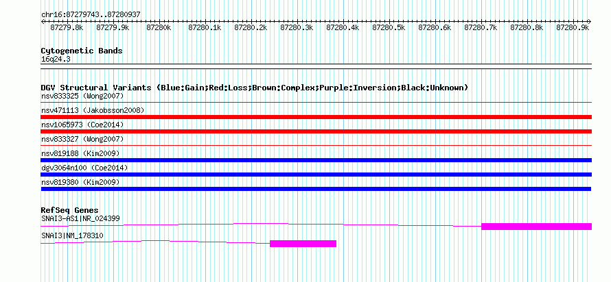611x282 pixels.
Task: Click the 87280.4k ruler tick label
Action: click(343, 27)
